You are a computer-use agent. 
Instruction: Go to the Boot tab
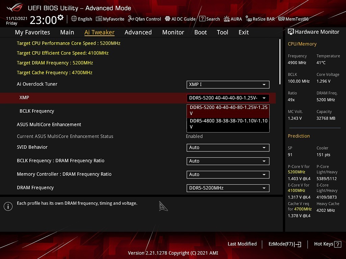pyautogui.click(x=200, y=32)
